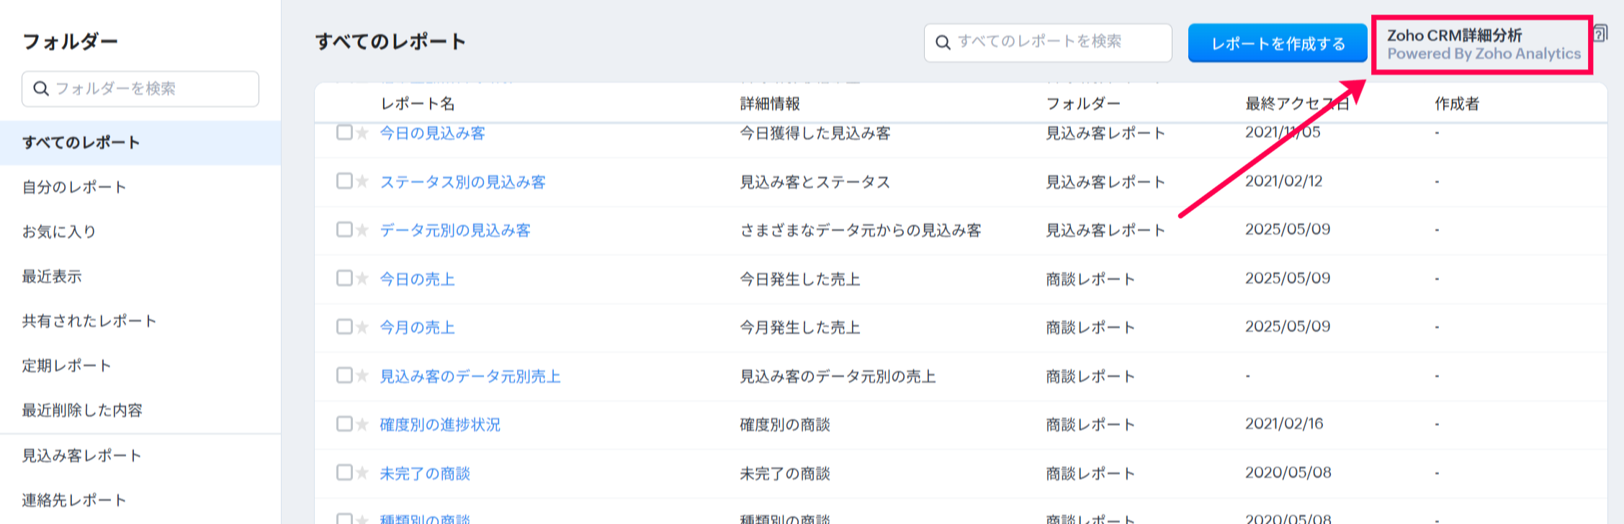
Task: Favorite the データ元別の見込み客 report star
Action: click(x=362, y=230)
